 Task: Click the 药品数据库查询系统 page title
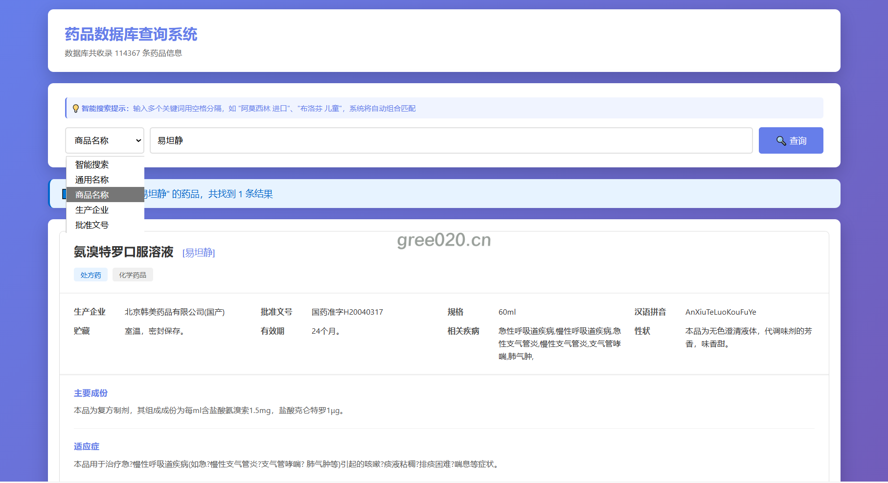131,34
